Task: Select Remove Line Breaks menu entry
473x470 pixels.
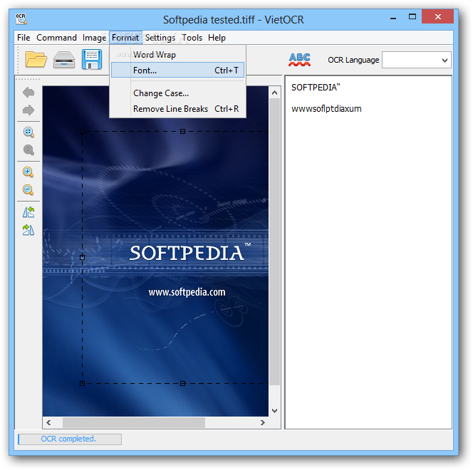Action: 177,108
